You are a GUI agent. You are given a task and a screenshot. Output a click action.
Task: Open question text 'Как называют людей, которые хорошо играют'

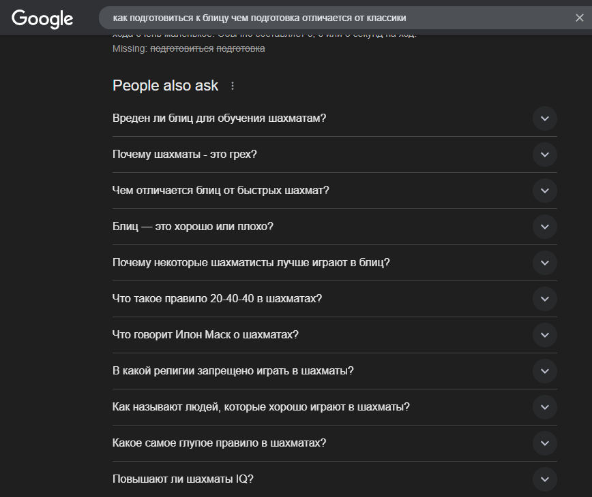261,407
